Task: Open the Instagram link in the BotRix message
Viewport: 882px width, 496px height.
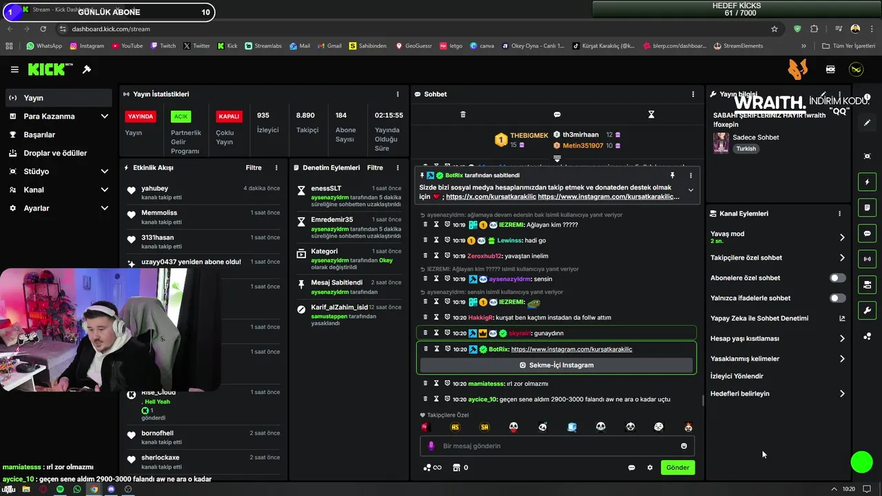Action: click(x=571, y=349)
